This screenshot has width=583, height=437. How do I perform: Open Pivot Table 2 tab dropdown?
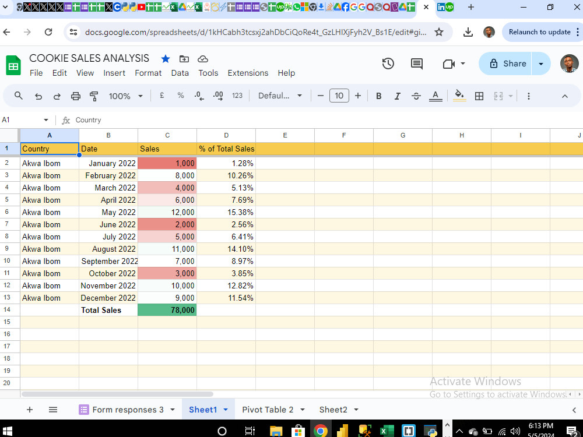302,410
